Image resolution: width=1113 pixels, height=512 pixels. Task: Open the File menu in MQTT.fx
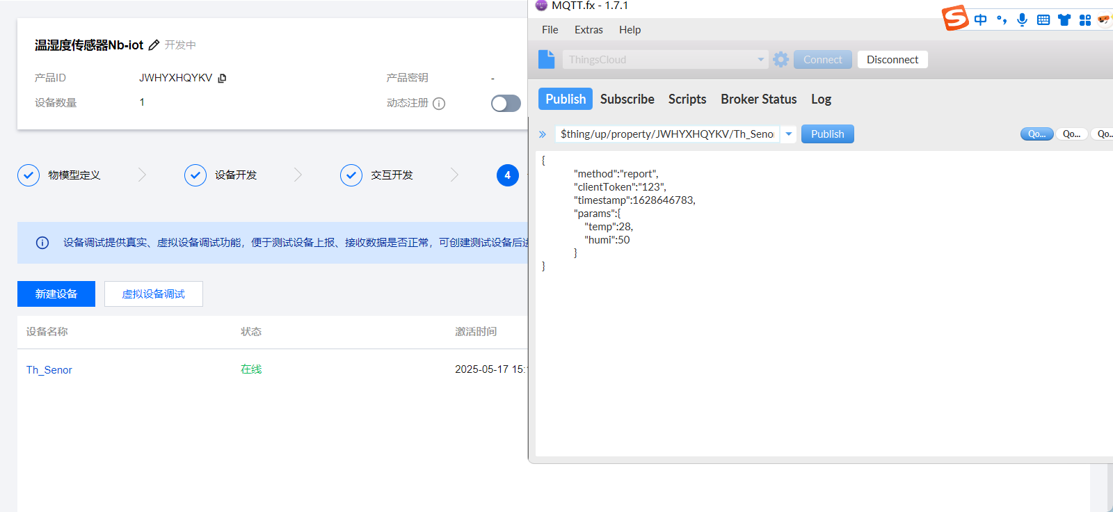click(550, 30)
